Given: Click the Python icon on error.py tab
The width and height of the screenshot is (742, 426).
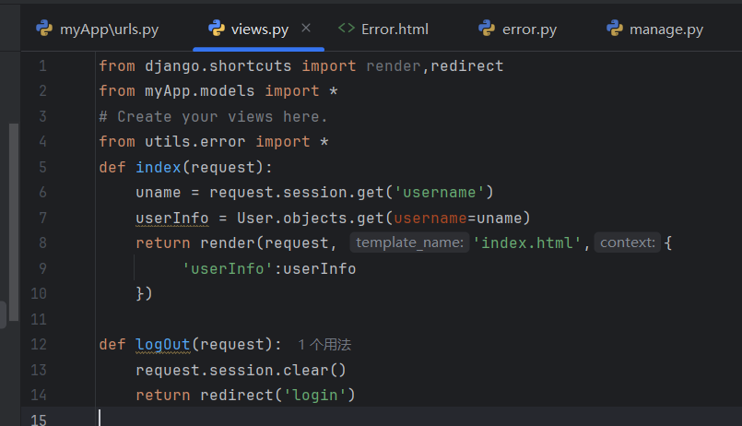Looking at the screenshot, I should [487, 29].
